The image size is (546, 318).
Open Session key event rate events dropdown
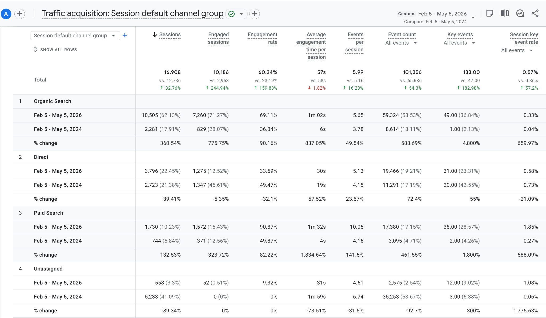[x=517, y=50]
